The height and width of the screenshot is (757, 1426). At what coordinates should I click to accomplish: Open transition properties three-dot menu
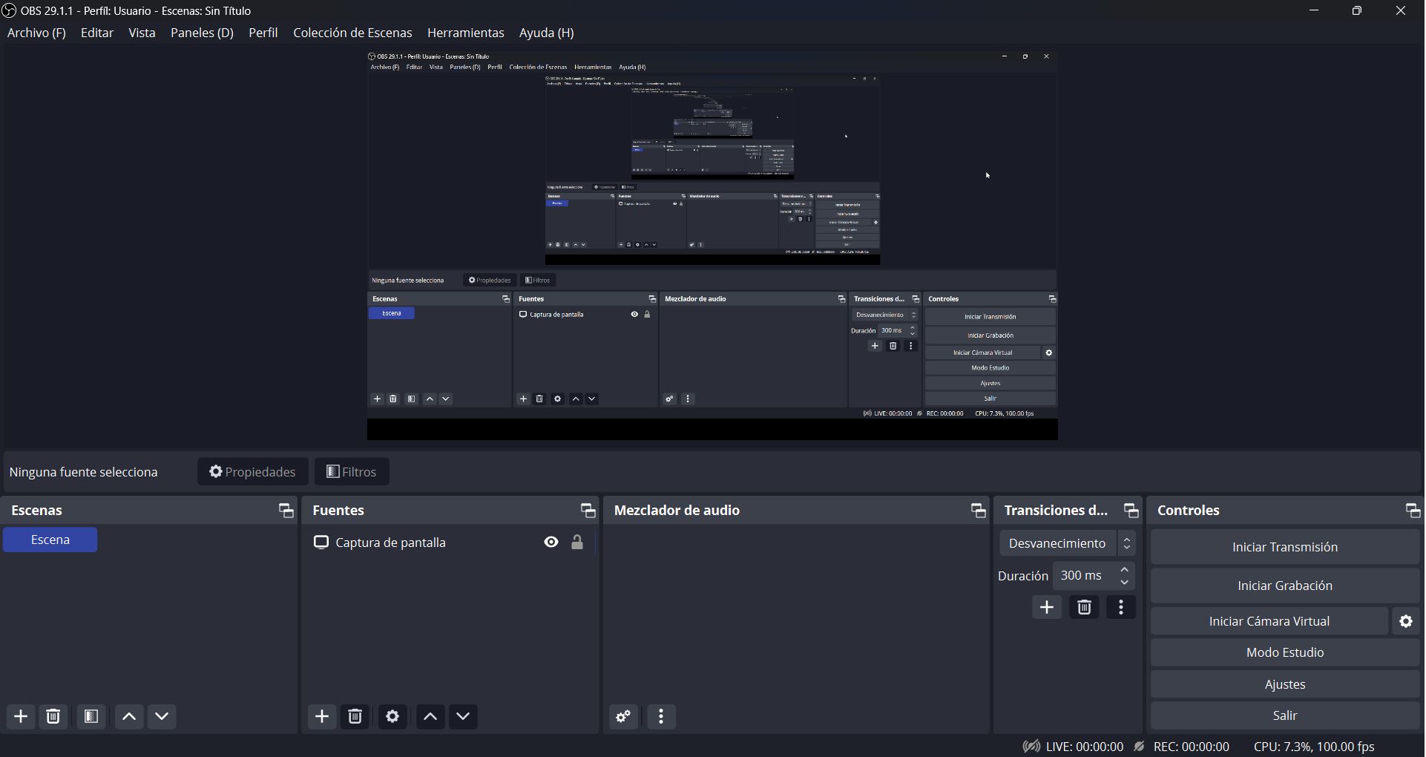(1122, 608)
